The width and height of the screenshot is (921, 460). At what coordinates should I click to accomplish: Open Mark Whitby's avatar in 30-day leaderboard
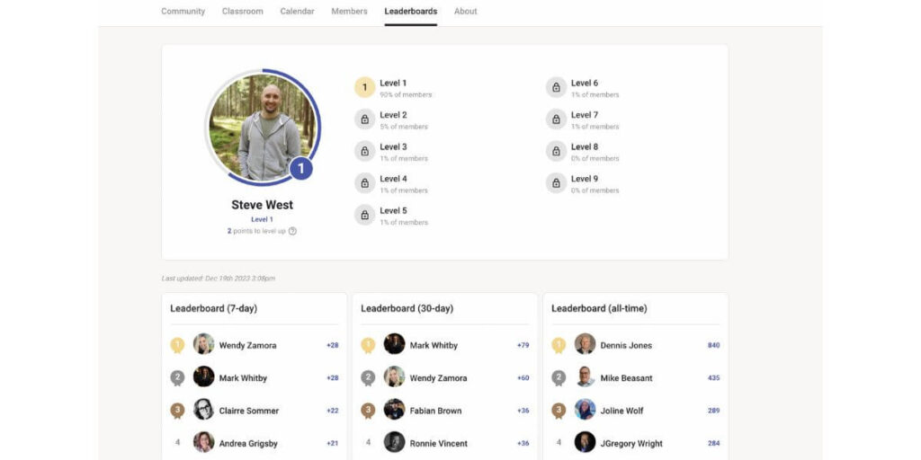tap(394, 344)
